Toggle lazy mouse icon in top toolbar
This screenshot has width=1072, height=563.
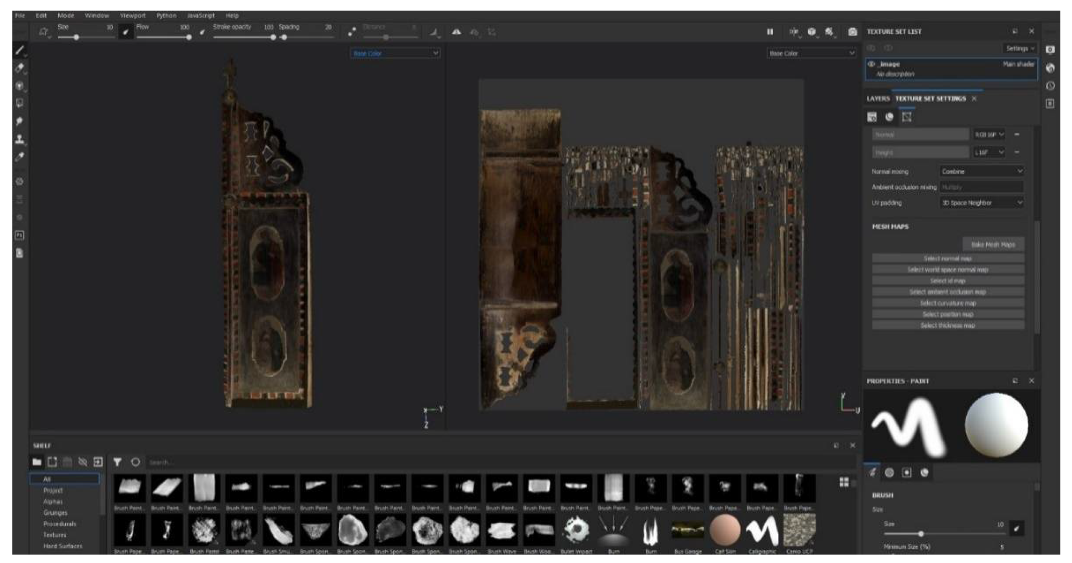tap(352, 32)
